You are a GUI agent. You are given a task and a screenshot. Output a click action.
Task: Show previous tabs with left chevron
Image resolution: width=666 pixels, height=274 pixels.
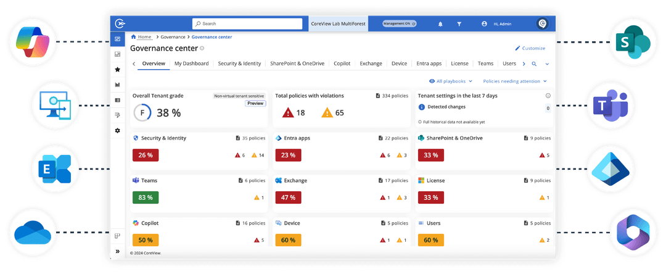coord(134,64)
